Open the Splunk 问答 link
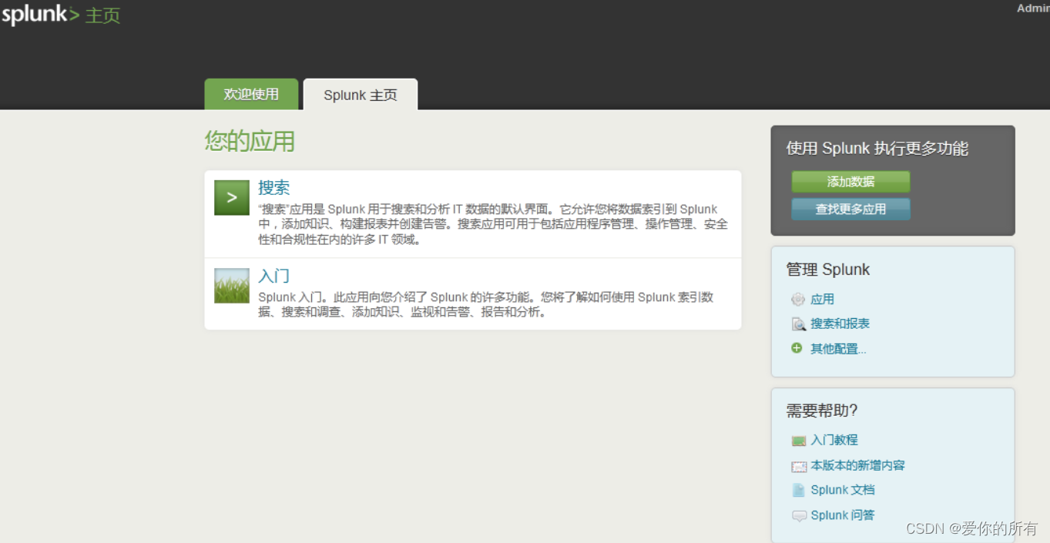1050x543 pixels. click(x=844, y=515)
